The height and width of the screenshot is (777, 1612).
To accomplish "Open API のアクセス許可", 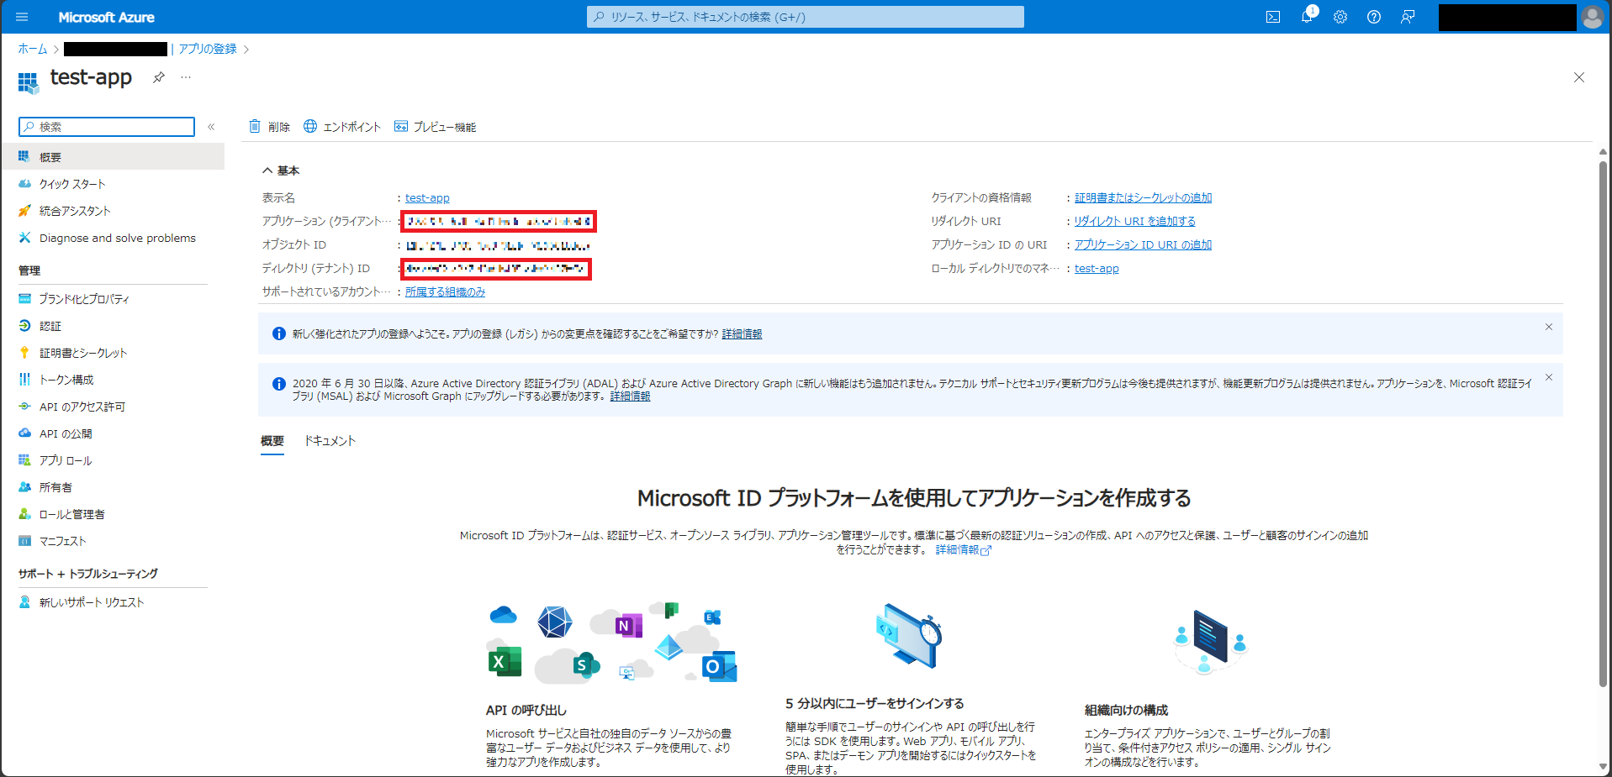I will click(x=82, y=406).
